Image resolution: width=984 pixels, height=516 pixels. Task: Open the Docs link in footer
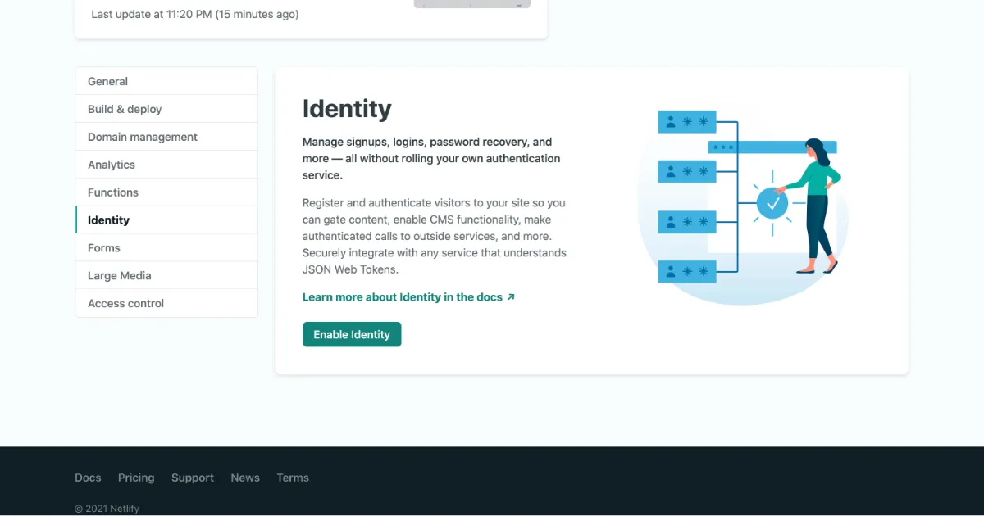point(88,478)
